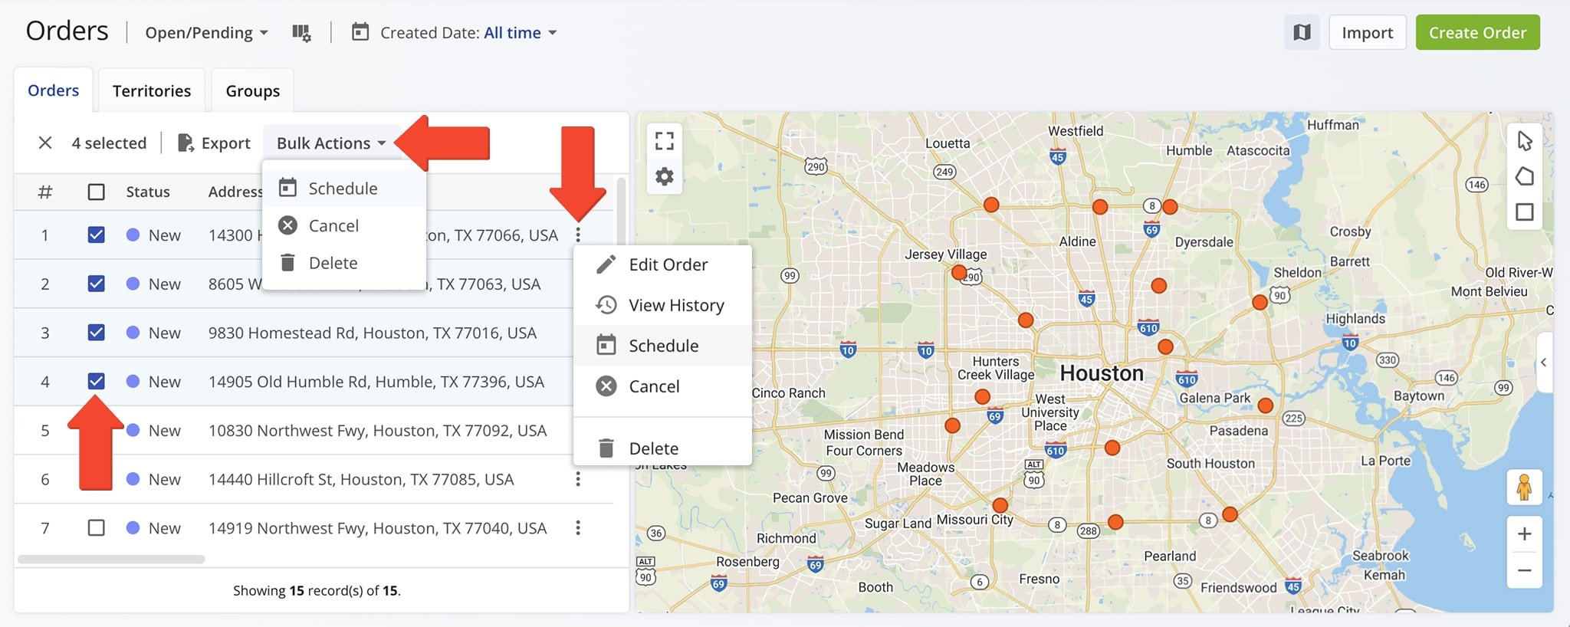Uncheck the checkbox for order row 1

point(96,235)
